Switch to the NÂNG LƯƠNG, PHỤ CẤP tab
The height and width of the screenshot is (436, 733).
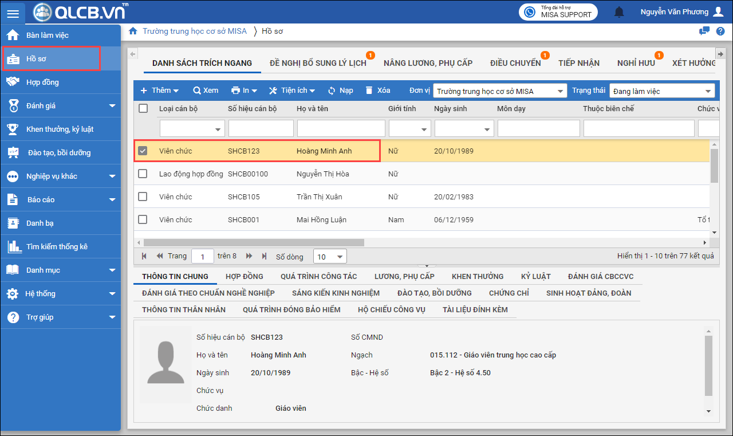click(x=428, y=63)
